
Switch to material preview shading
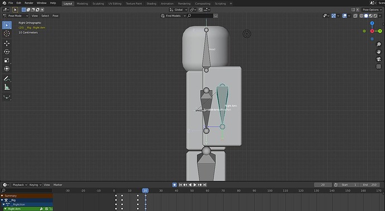pos(370,16)
